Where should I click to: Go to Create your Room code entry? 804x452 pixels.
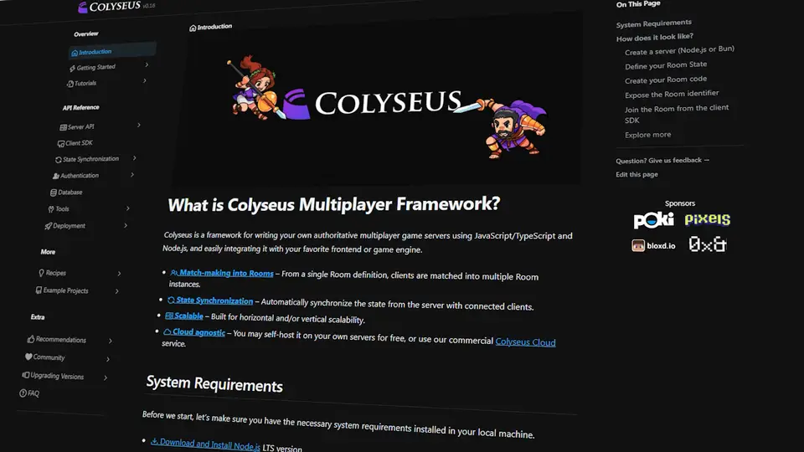point(666,80)
